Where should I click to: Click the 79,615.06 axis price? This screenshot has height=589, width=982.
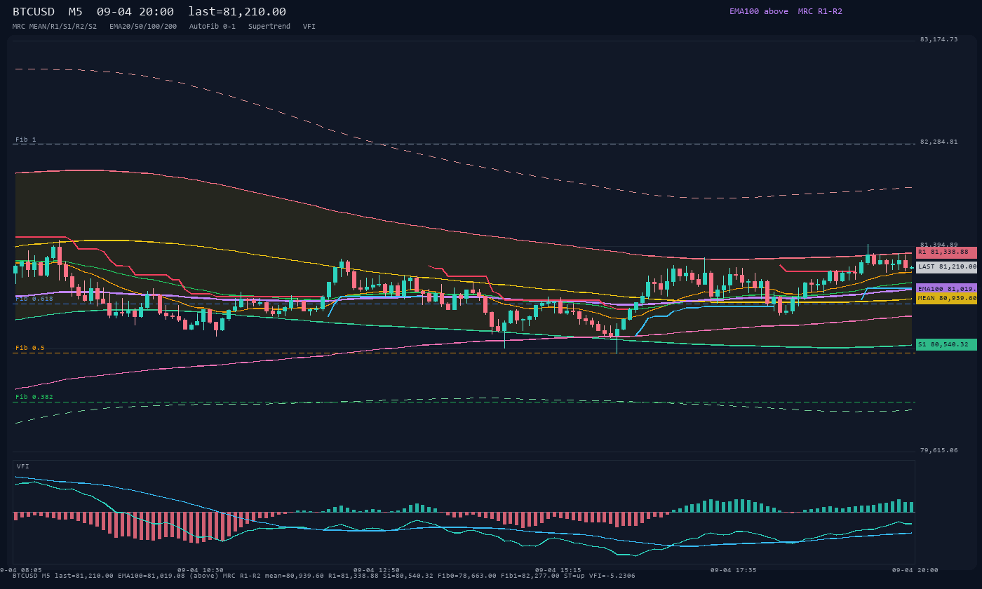[939, 450]
